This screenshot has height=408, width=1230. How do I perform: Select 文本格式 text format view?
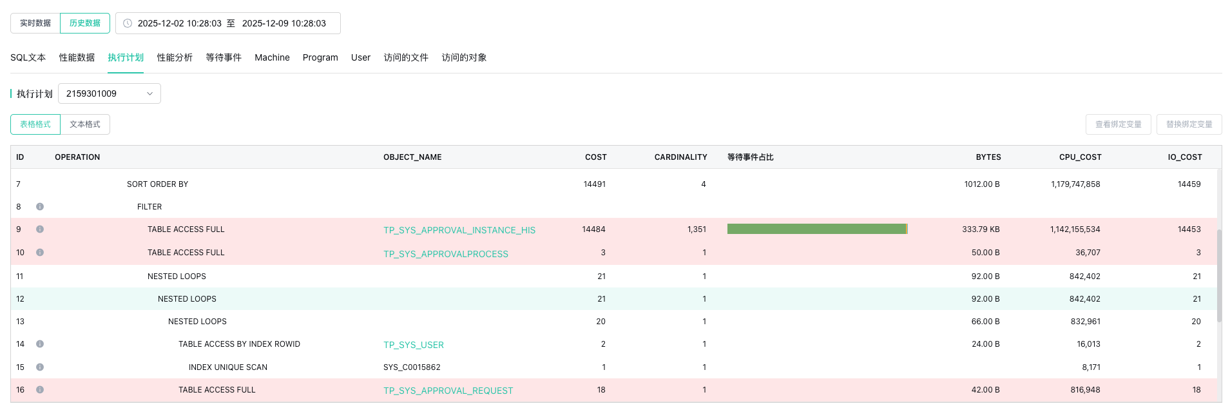85,124
